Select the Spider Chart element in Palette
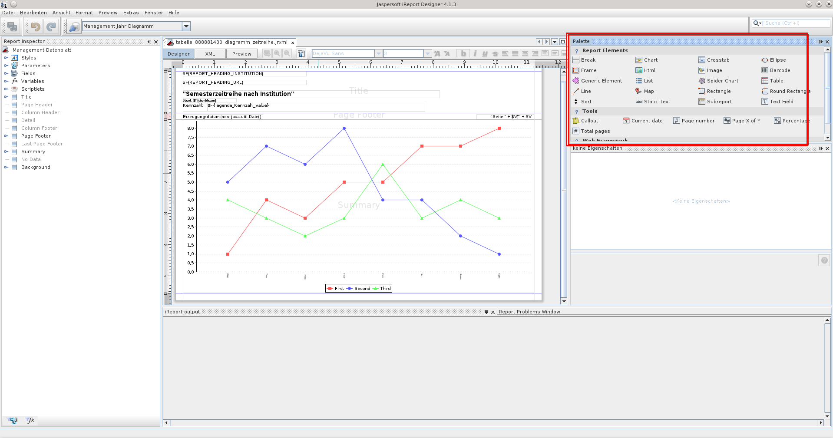The height and width of the screenshot is (438, 833). coord(718,81)
